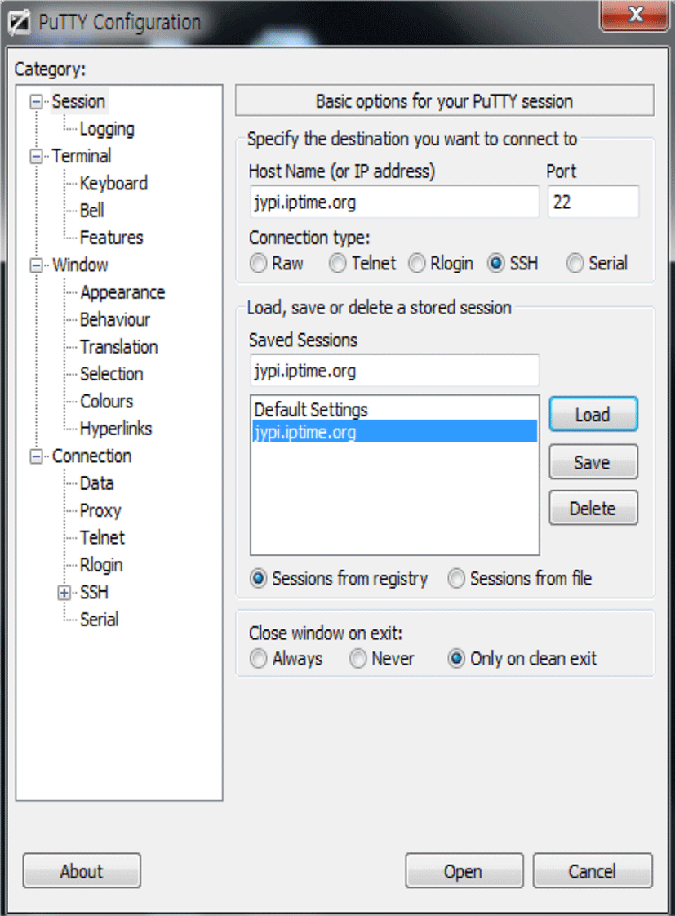
Task: Open Selection settings
Action: 112,374
